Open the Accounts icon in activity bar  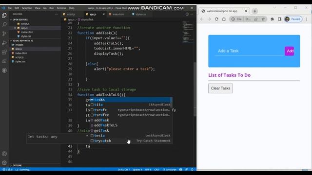pos(4,154)
